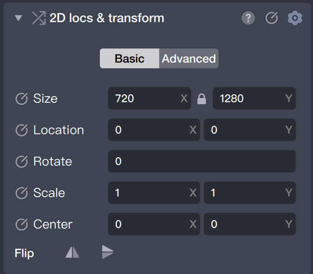Collapse the 2D locs & transform panel
The width and height of the screenshot is (313, 274).
[18, 18]
